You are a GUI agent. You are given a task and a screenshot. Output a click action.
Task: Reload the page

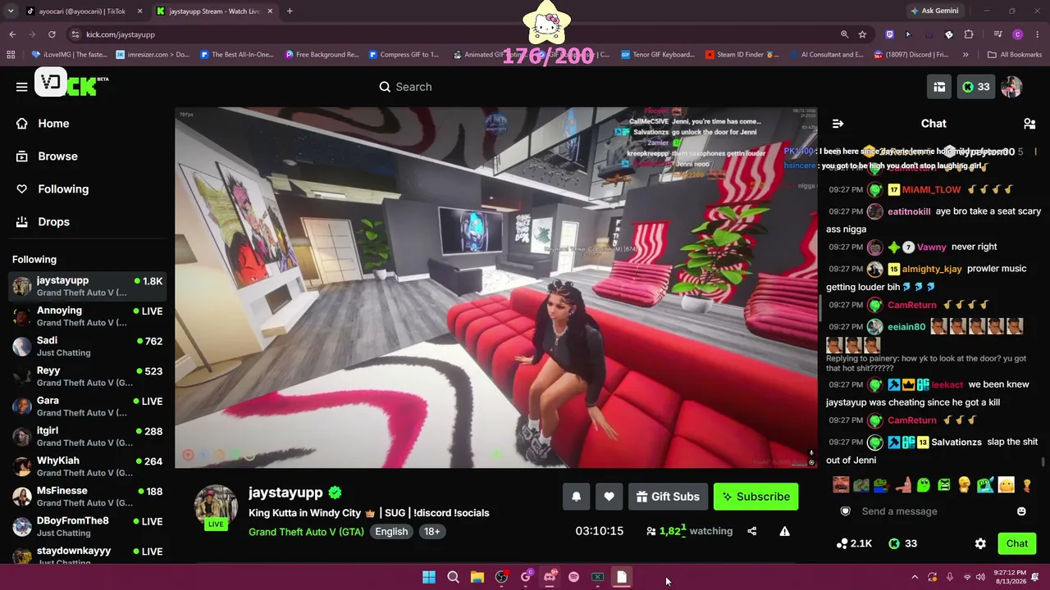(x=52, y=34)
